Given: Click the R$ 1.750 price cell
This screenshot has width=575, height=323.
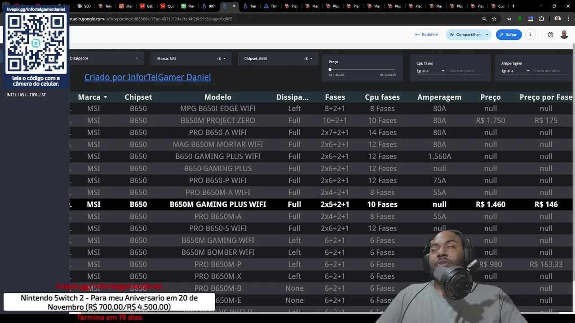Looking at the screenshot, I should click(491, 121).
